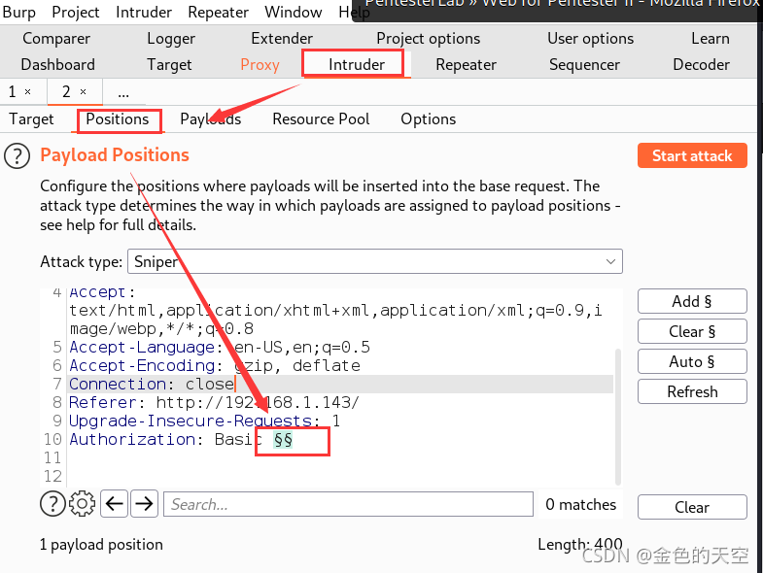Open the Window menu
The height and width of the screenshot is (573, 763).
(x=294, y=13)
